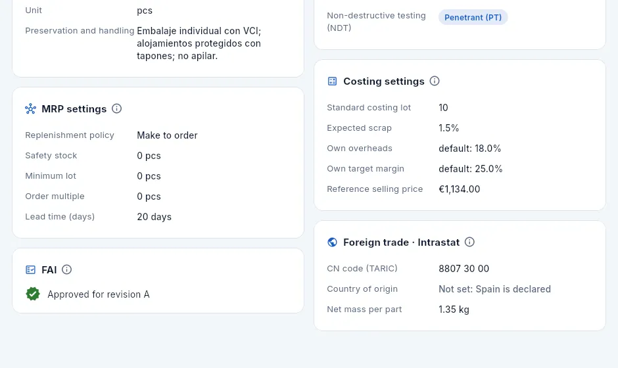Click the Costing settings calculator icon
Image resolution: width=618 pixels, height=368 pixels.
click(332, 81)
